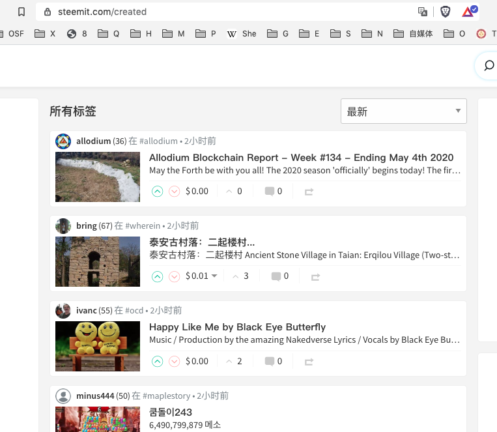Open the stone tower post thumbnail
The width and height of the screenshot is (497, 432).
(98, 262)
